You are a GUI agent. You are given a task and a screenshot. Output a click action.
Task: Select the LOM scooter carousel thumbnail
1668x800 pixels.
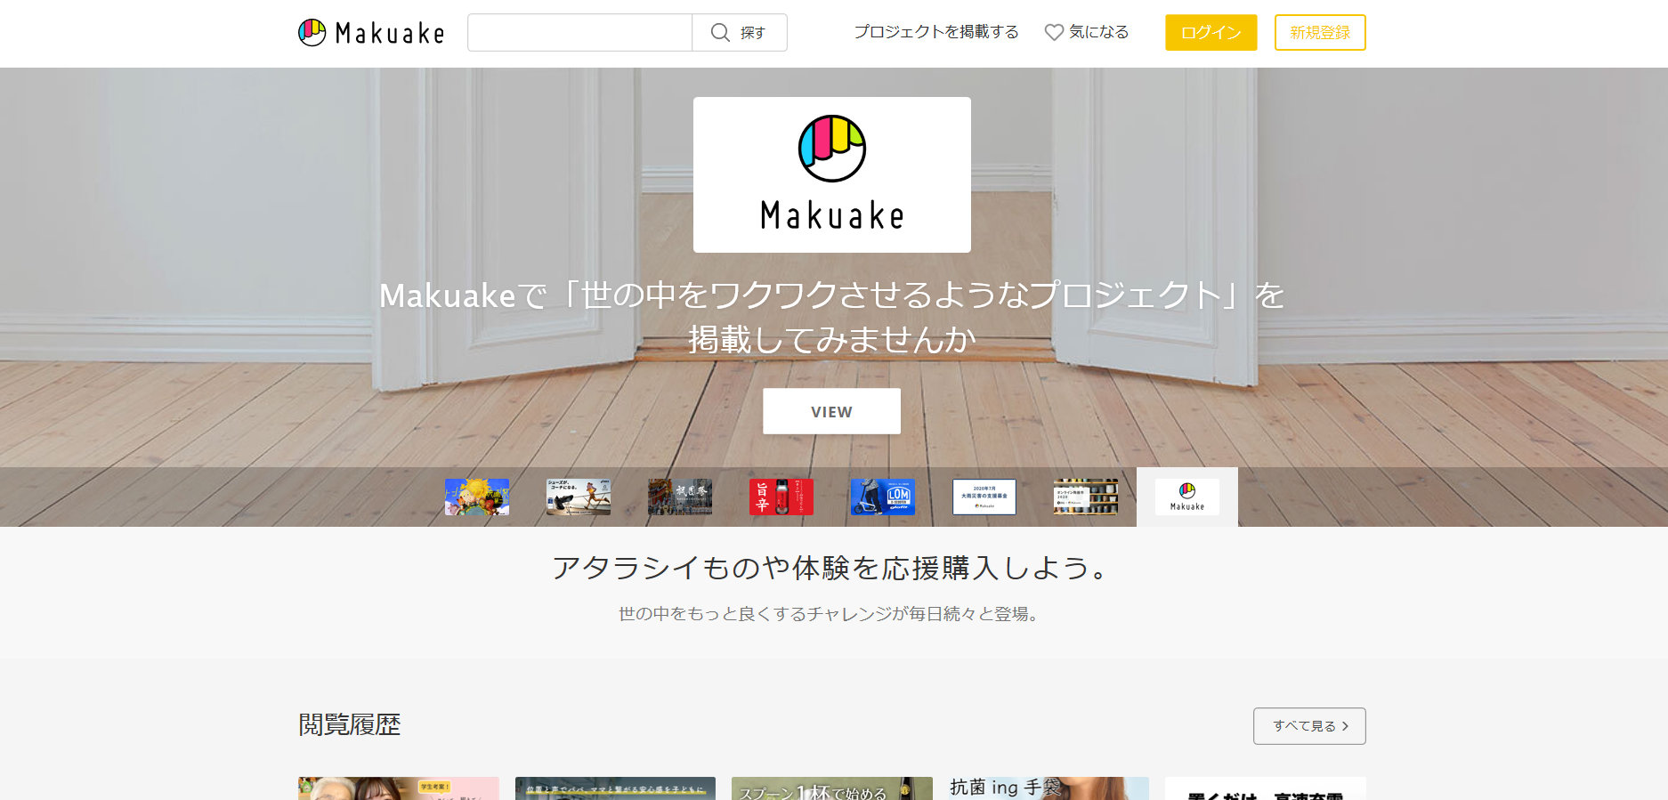click(882, 497)
